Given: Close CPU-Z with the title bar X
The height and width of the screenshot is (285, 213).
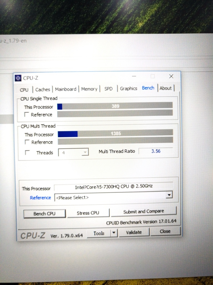Looking at the screenshot, I should [x=171, y=76].
